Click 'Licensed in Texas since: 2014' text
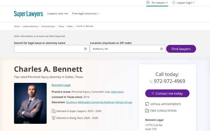This screenshot has height=131, width=210. tap(71, 97)
